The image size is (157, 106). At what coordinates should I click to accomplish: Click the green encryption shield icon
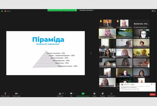coord(2,11)
